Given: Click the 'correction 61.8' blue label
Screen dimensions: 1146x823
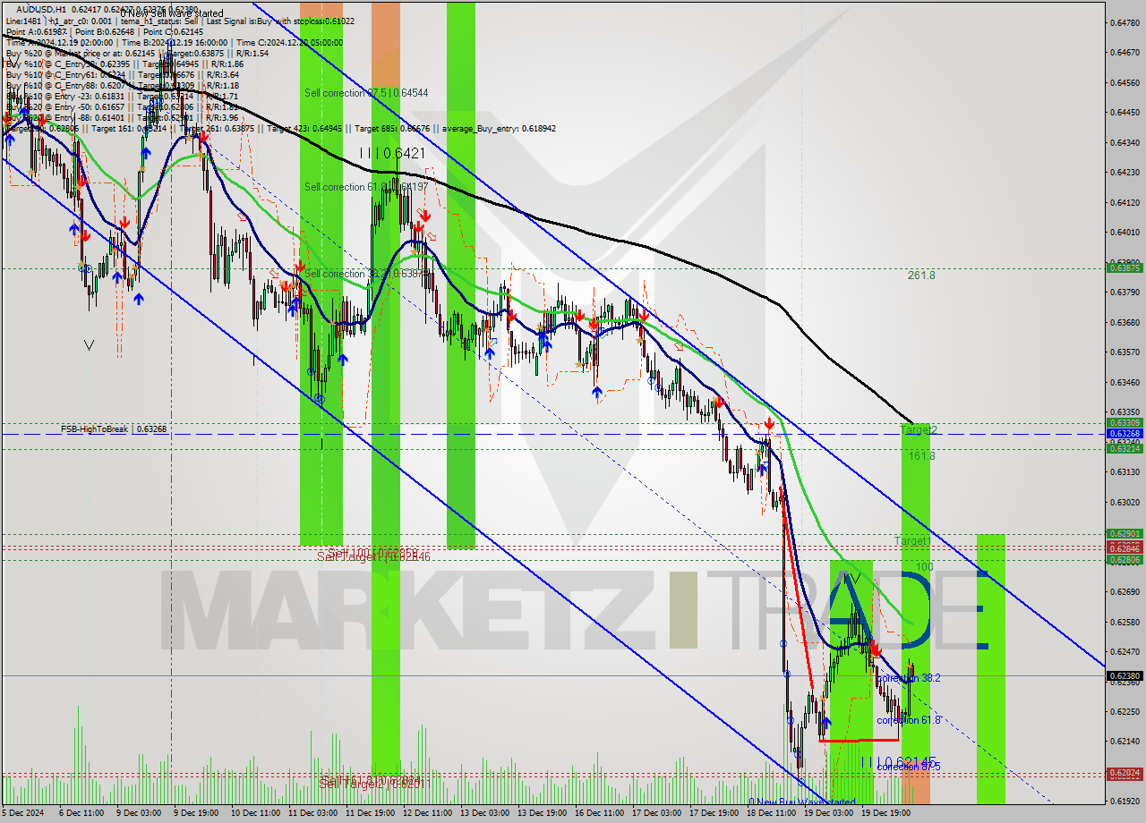Looking at the screenshot, I should 908,720.
